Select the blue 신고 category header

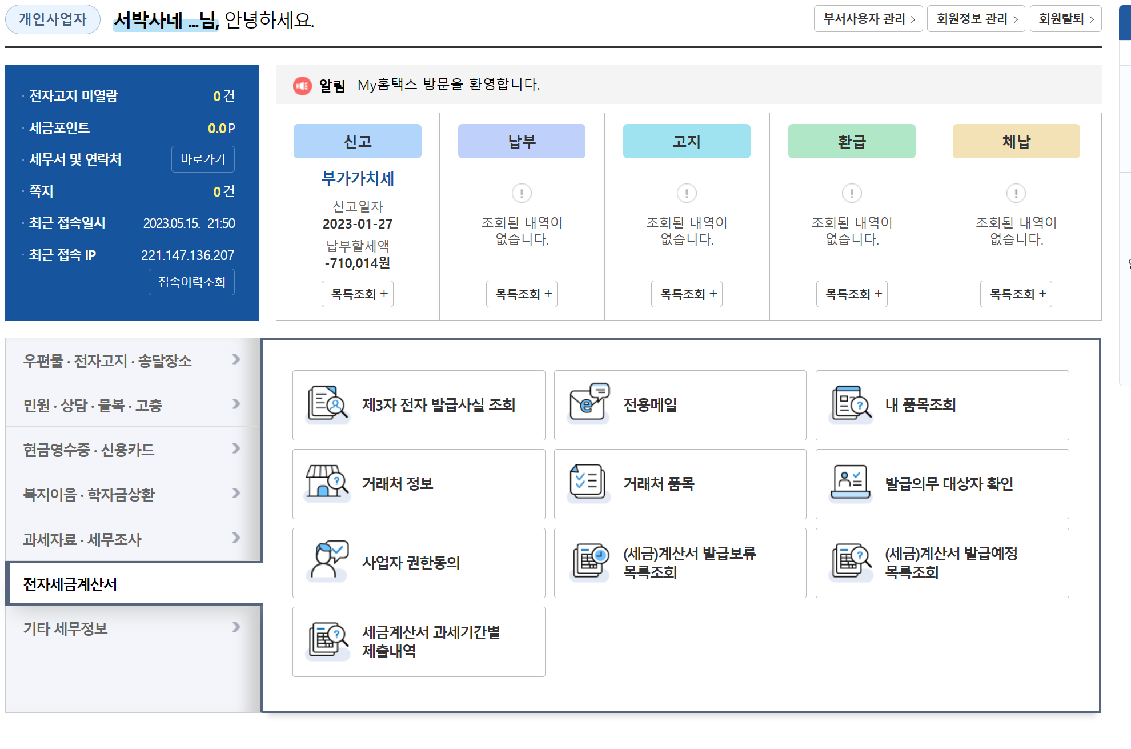click(358, 141)
